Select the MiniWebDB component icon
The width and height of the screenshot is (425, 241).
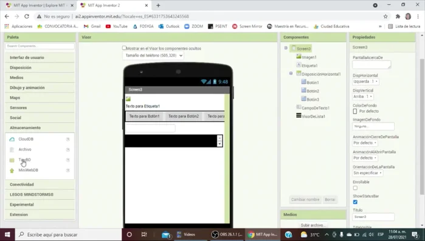pyautogui.click(x=12, y=171)
